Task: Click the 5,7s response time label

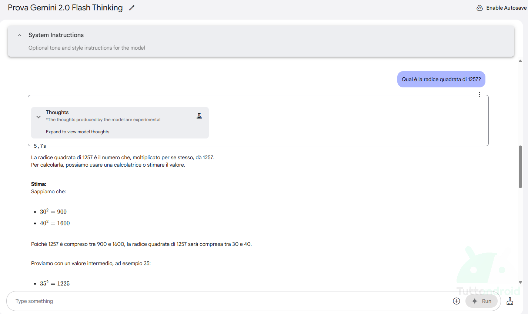Action: pos(40,146)
